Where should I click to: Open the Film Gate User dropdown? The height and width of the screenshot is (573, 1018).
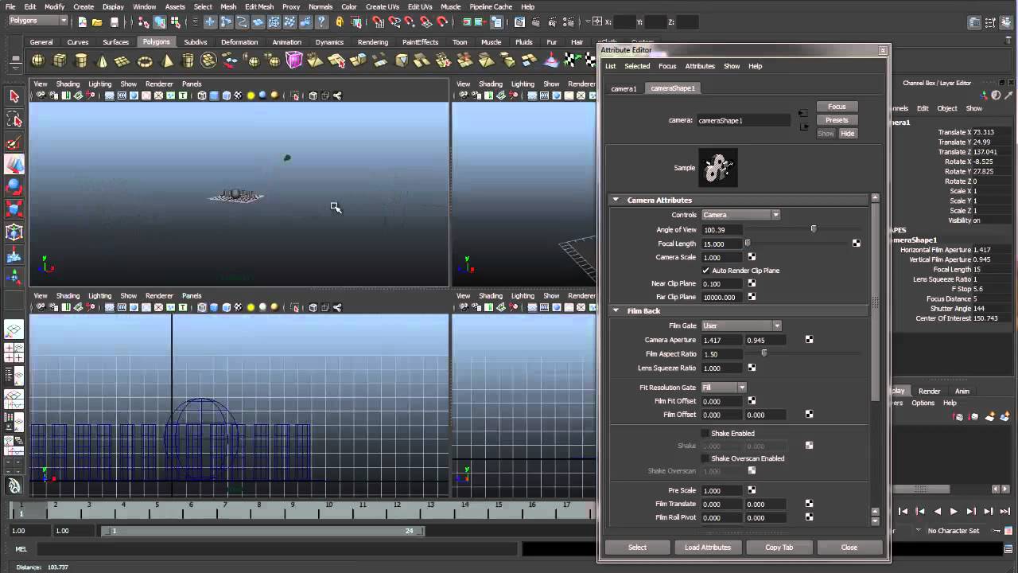pos(741,325)
